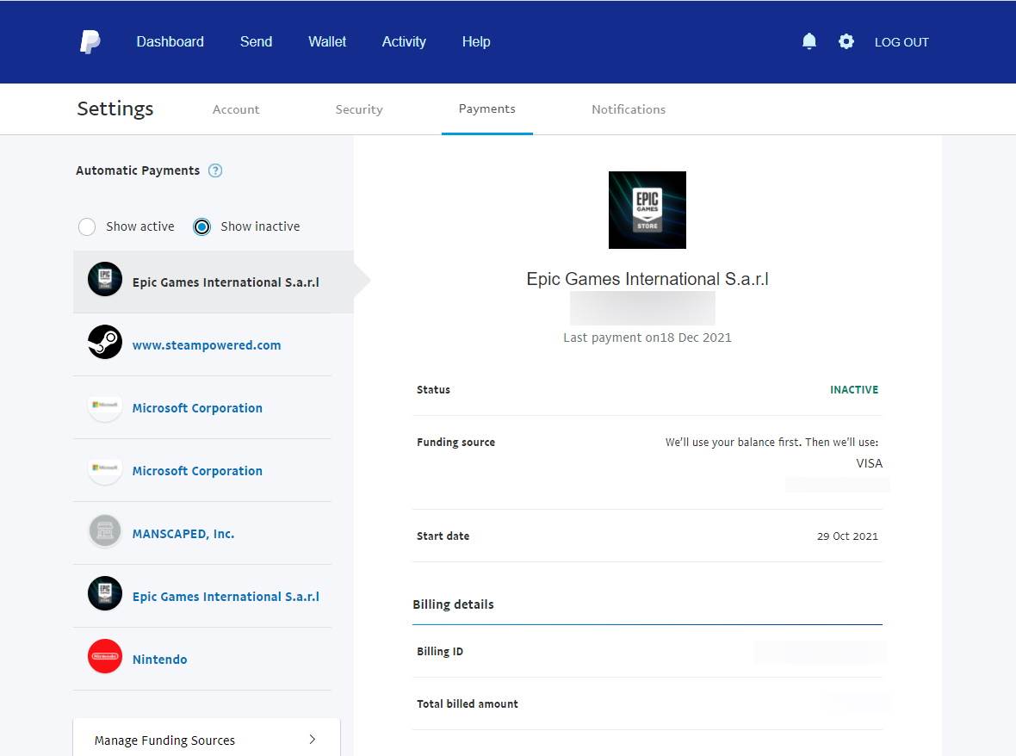Switch to the Notifications tab
The width and height of the screenshot is (1016, 756).
click(x=628, y=109)
